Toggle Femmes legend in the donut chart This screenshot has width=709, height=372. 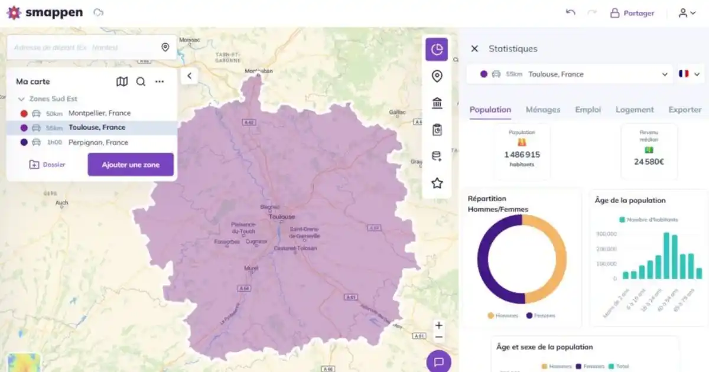point(540,315)
